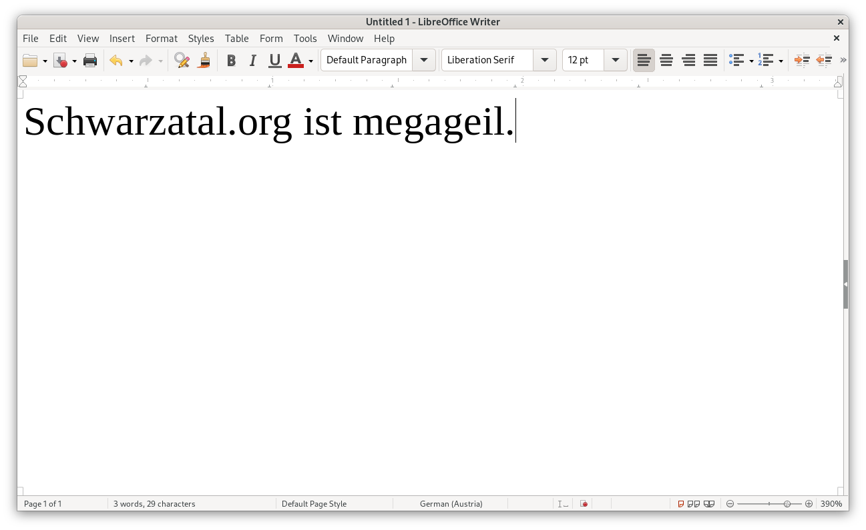Click the Default Page Style status field
Viewport: 866px width, 530px height.
click(x=314, y=504)
